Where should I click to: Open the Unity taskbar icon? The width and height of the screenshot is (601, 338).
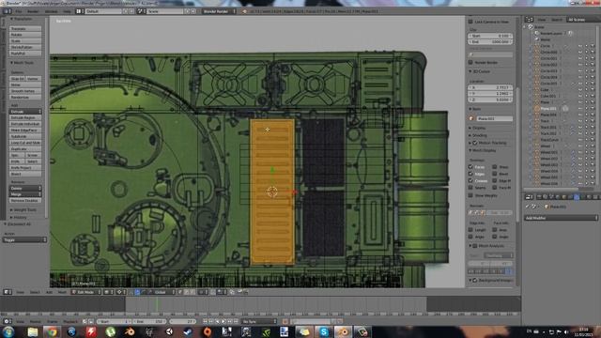click(169, 331)
